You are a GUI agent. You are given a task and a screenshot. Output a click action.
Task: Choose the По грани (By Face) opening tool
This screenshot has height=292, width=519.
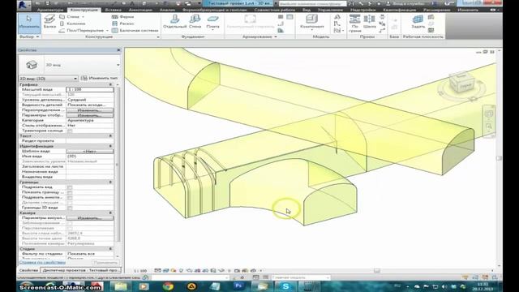click(x=355, y=24)
